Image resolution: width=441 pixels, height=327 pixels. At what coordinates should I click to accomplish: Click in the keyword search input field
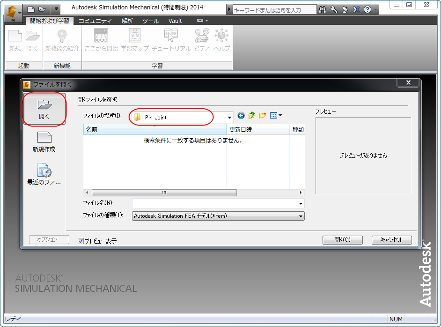click(x=274, y=10)
